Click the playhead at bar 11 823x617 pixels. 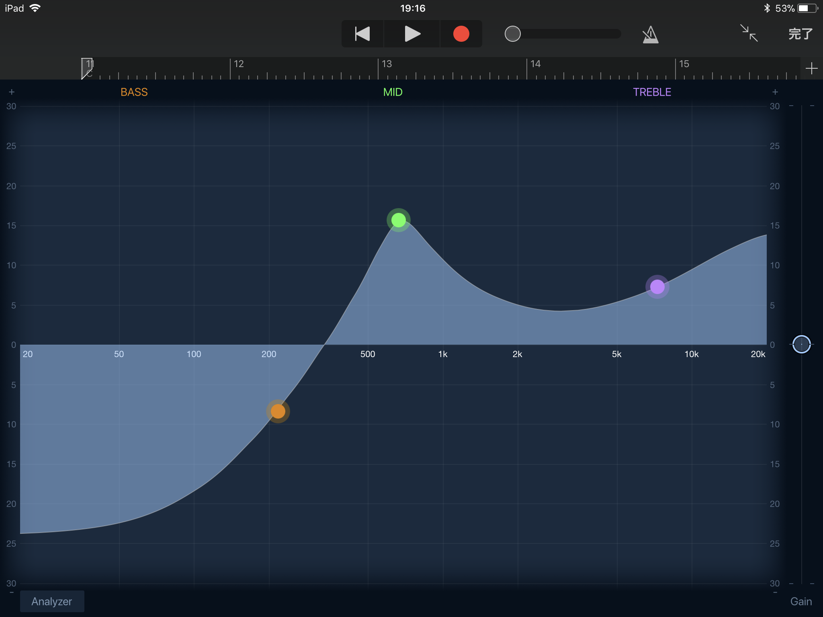pyautogui.click(x=86, y=68)
